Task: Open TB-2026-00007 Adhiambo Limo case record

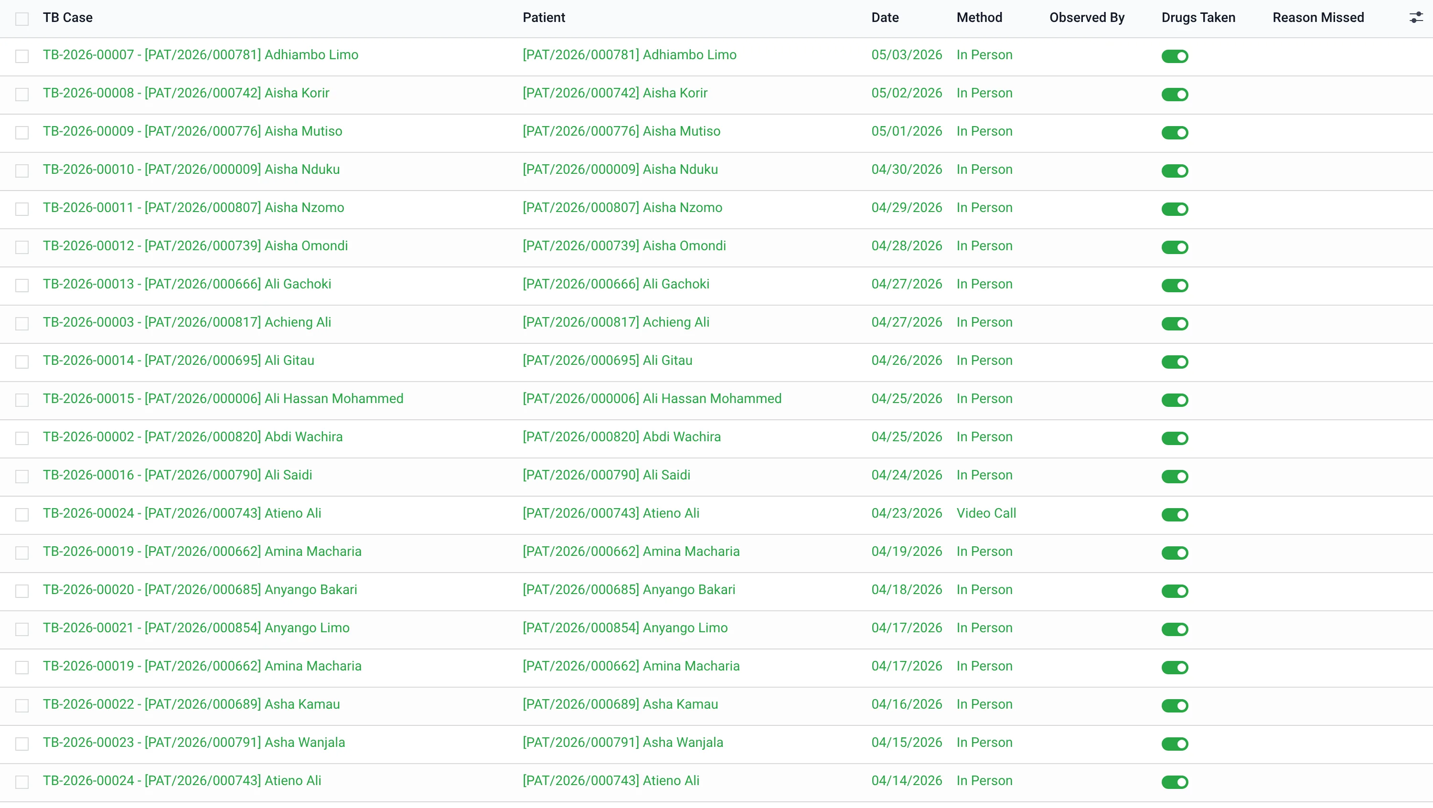Action: click(x=200, y=55)
